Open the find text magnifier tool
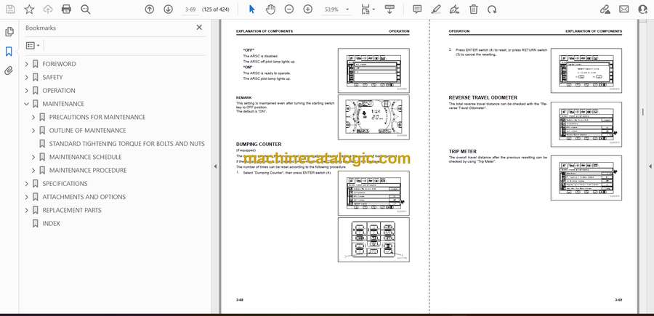 pos(86,9)
